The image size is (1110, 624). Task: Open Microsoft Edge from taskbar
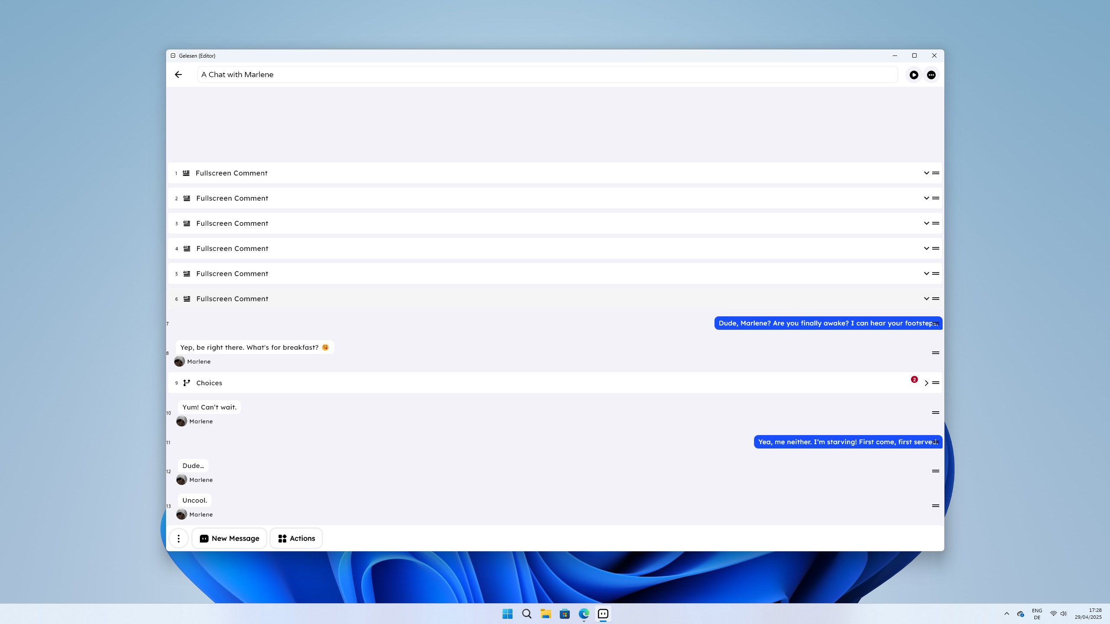pyautogui.click(x=584, y=614)
